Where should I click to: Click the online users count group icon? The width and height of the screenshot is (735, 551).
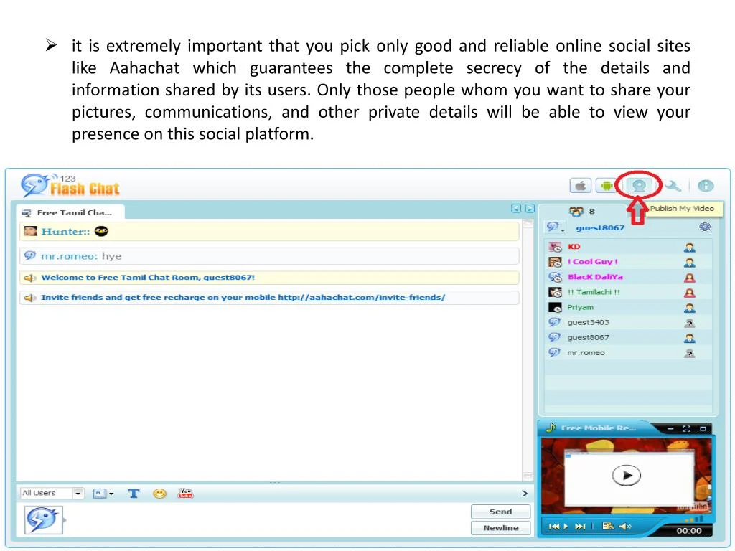(576, 212)
